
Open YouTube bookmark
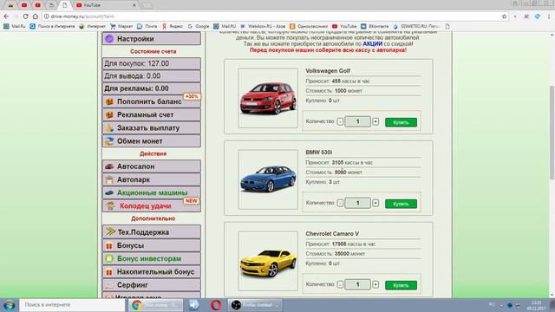(x=344, y=26)
